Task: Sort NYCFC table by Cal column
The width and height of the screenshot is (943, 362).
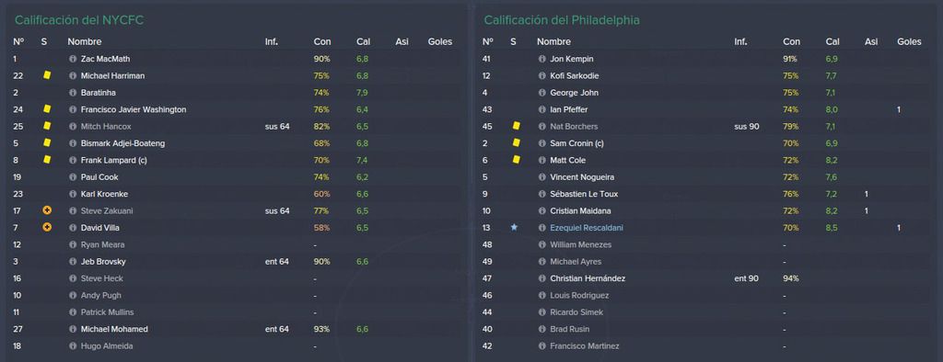Action: click(363, 41)
